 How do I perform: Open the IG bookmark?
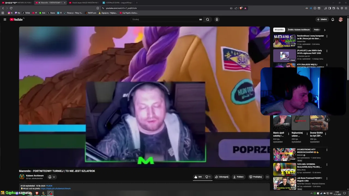(x=10, y=13)
